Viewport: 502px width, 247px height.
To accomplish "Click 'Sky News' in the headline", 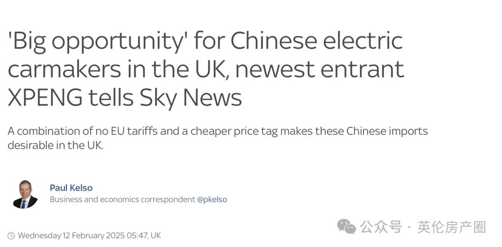I will point(191,97).
